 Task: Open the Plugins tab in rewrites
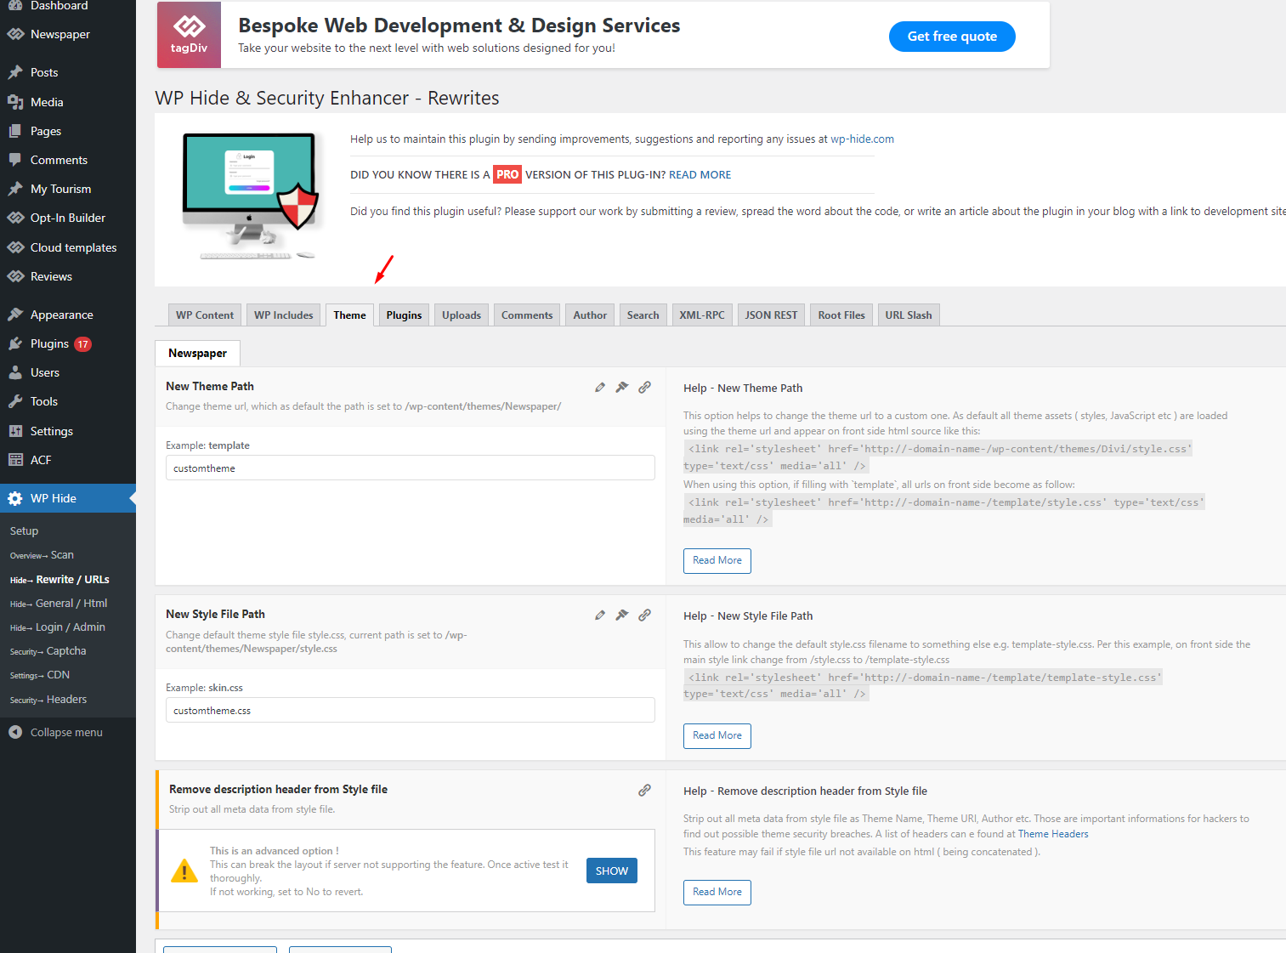(x=404, y=315)
